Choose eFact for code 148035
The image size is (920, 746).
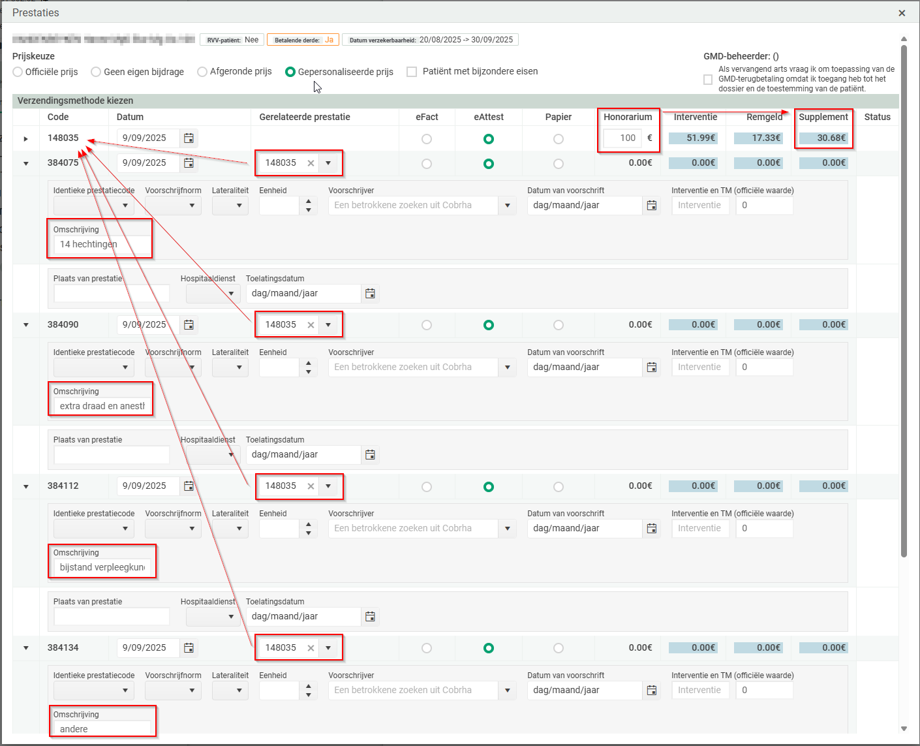click(427, 139)
